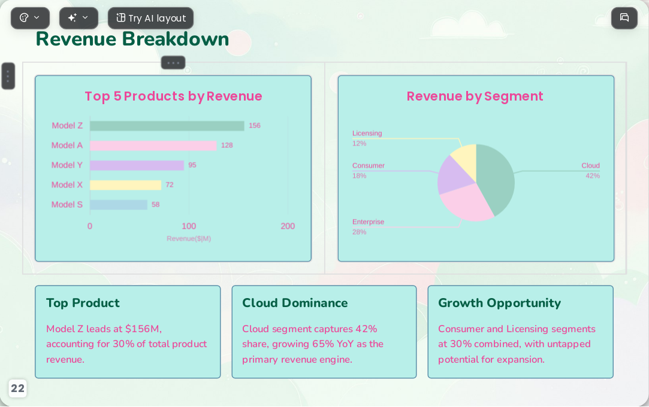The height and width of the screenshot is (407, 649).
Task: Click the 95 value label
Action: click(192, 165)
